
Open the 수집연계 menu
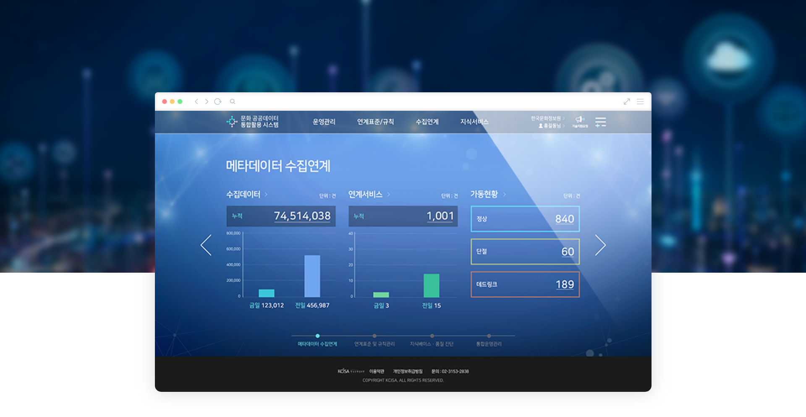(427, 122)
